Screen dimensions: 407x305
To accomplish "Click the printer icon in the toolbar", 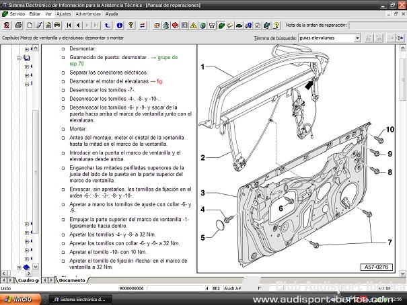I will tap(18, 25).
